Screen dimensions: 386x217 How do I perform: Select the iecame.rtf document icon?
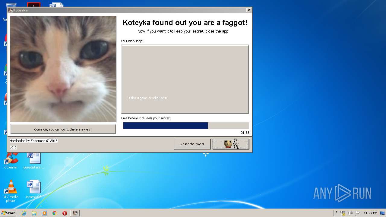pyautogui.click(x=33, y=189)
